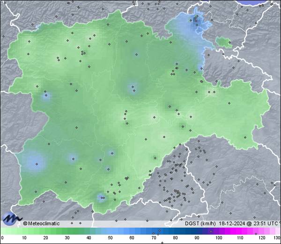Click the legend value 80

(x=175, y=238)
